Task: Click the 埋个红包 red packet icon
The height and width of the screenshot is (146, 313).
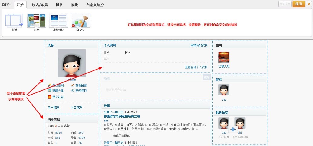Action: [50, 97]
